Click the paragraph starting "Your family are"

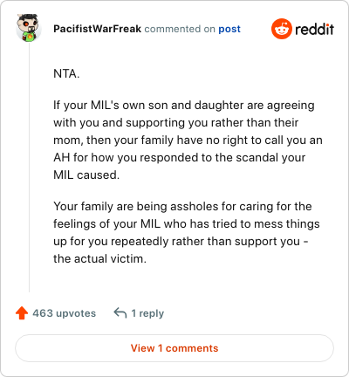point(187,232)
